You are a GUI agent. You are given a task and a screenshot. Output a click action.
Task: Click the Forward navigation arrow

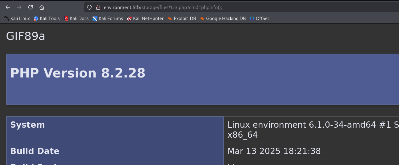(x=19, y=7)
